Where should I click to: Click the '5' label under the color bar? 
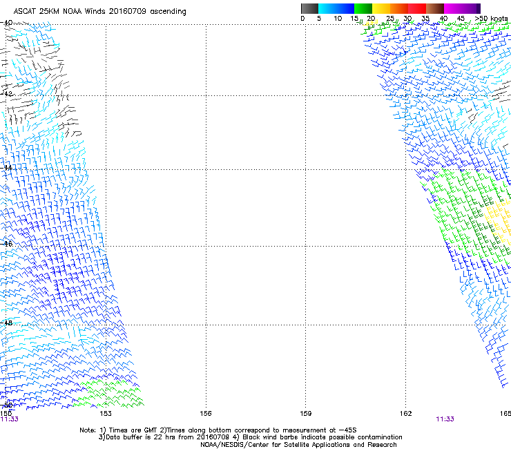pyautogui.click(x=319, y=19)
